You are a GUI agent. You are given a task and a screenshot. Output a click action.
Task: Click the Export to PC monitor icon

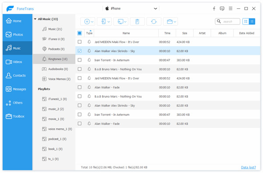(121, 22)
